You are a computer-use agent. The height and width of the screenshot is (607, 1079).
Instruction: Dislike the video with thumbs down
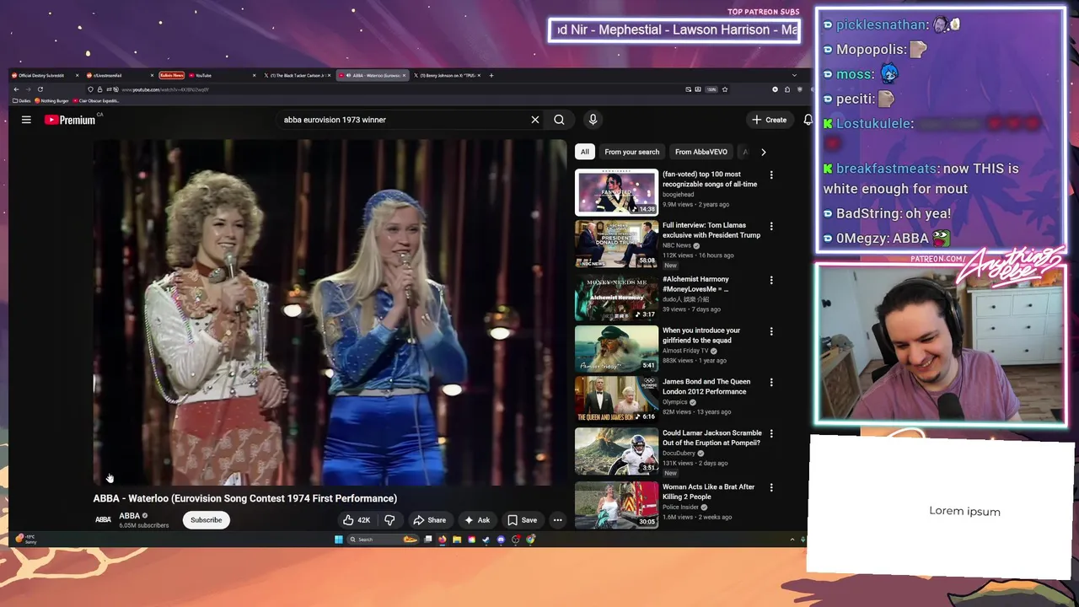point(389,520)
